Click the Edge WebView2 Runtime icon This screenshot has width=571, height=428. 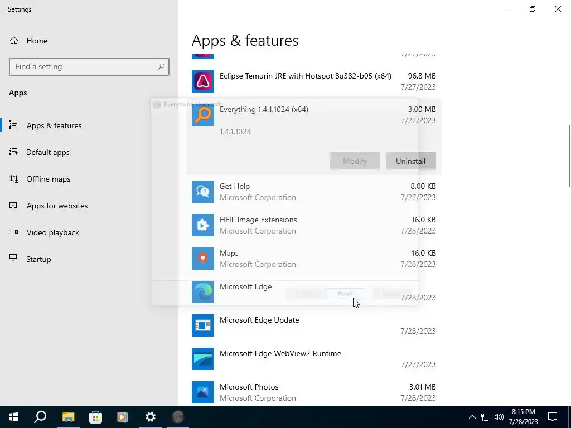coord(203,359)
